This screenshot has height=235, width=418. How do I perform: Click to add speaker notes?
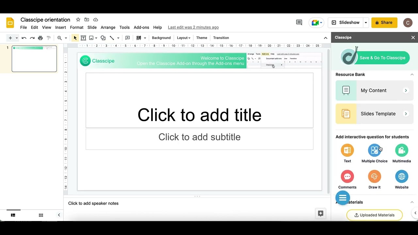point(93,203)
